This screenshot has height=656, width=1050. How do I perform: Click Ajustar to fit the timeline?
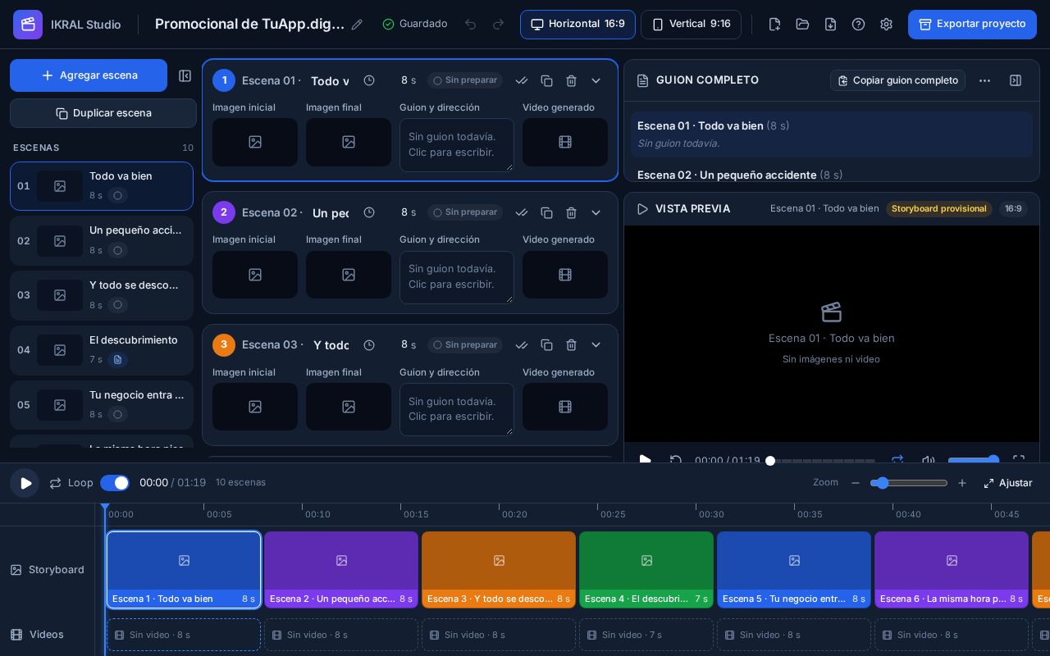1007,483
